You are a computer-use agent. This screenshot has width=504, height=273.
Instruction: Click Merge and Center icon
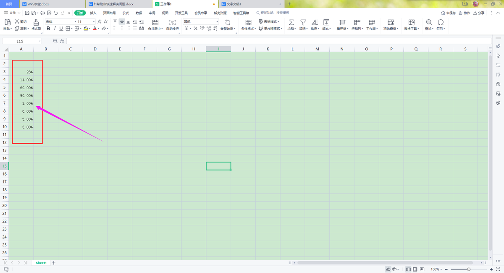155,22
